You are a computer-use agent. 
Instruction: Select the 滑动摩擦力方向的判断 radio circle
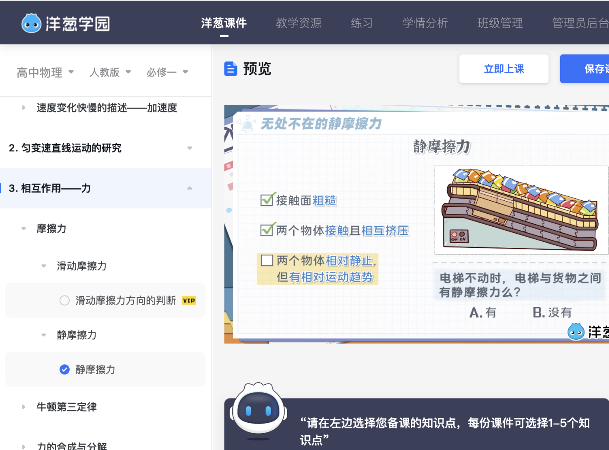[64, 301]
